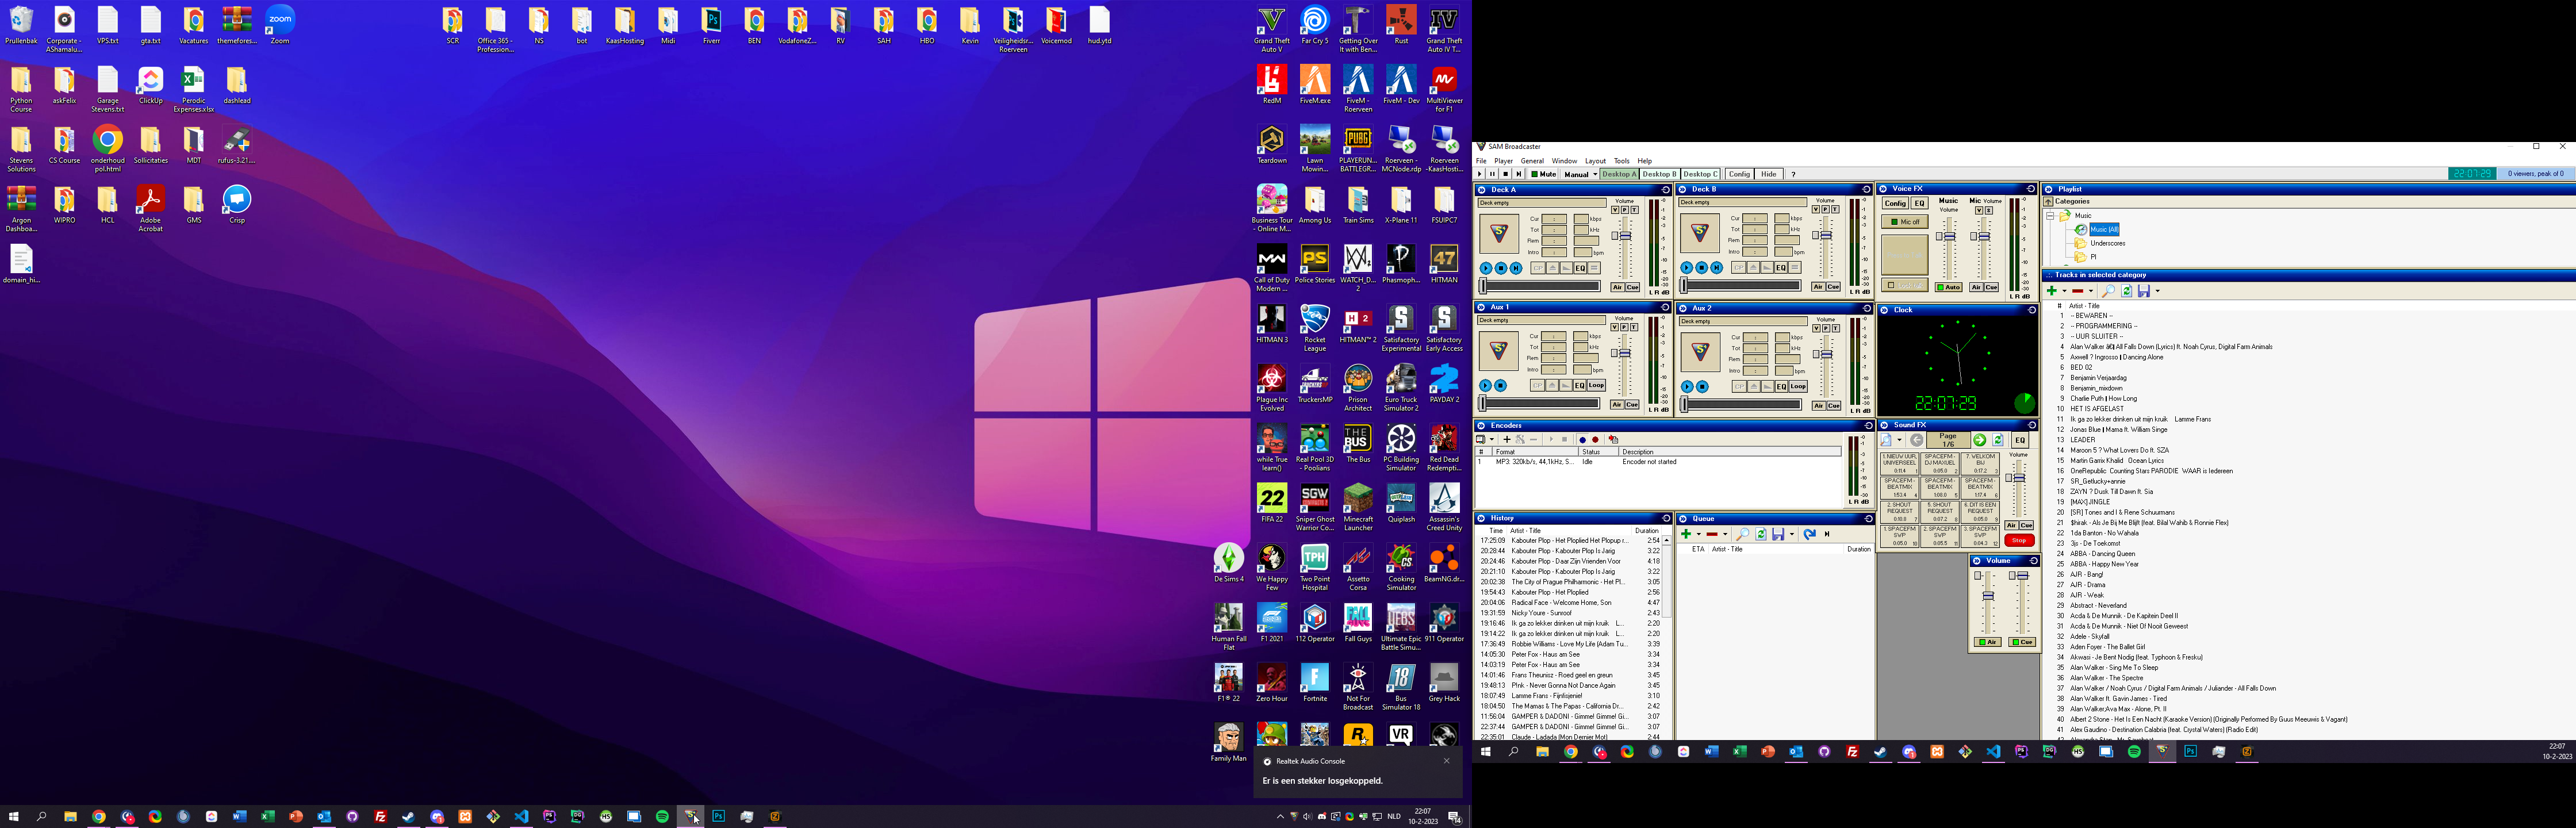Click the Loop button on Aux 1

tap(1596, 385)
